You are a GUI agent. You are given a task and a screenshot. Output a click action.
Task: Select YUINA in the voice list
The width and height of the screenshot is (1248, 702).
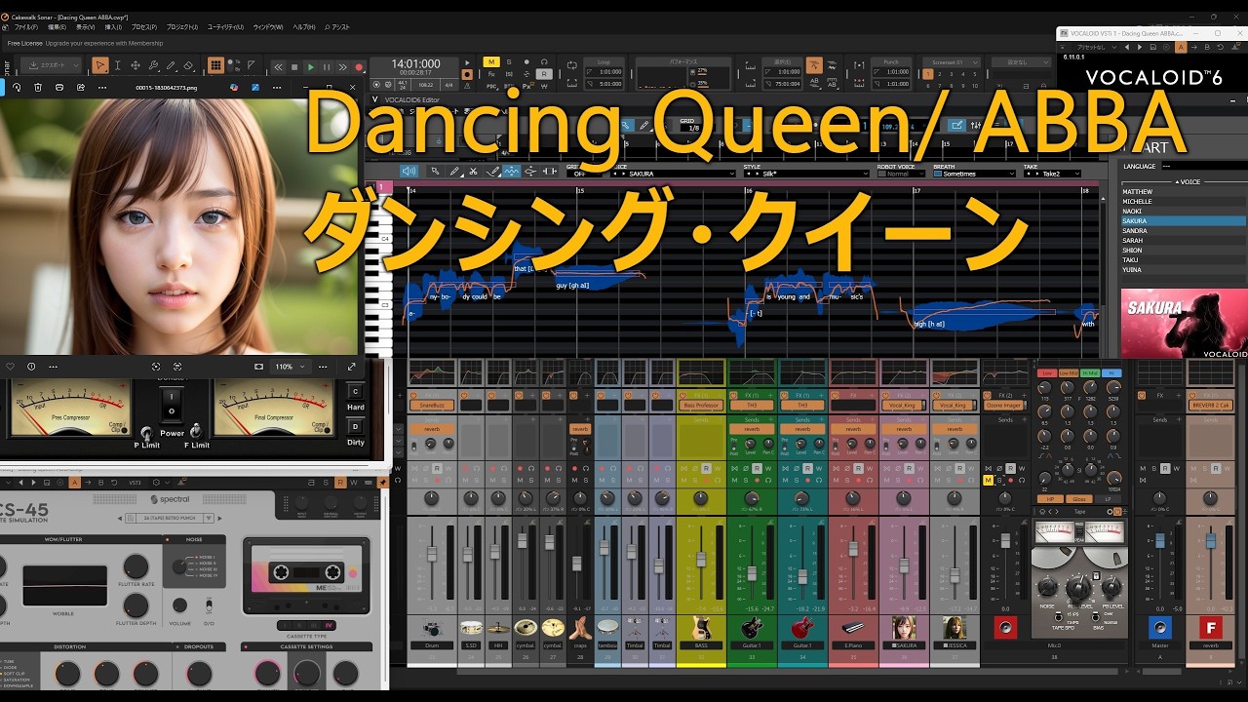[x=1184, y=270]
